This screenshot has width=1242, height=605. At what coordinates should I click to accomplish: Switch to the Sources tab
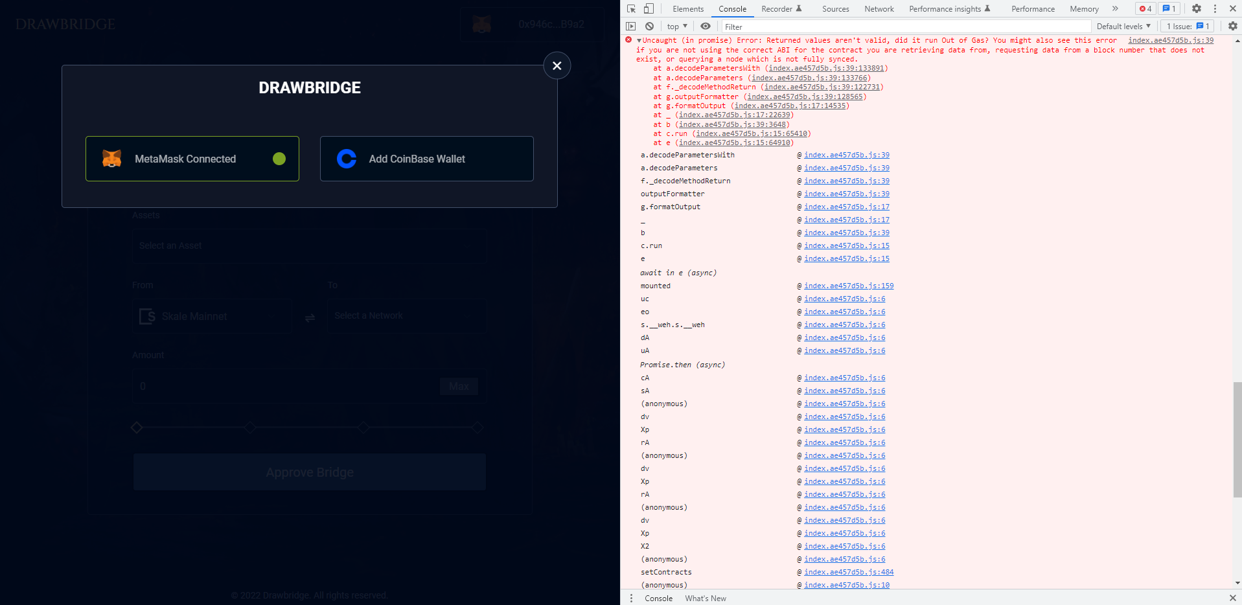coord(835,9)
